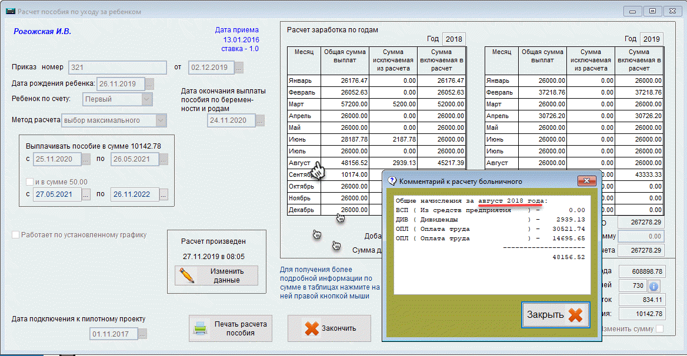This screenshot has height=356, width=687.
Task: Click the amount 30521.74 in comment dialog
Action: pos(569,229)
